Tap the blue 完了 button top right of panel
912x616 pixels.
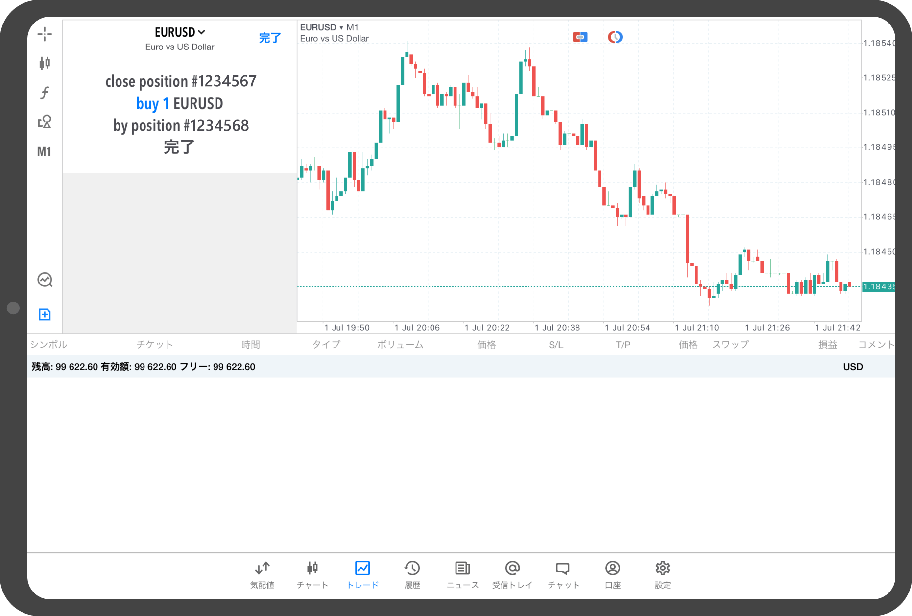pos(269,38)
